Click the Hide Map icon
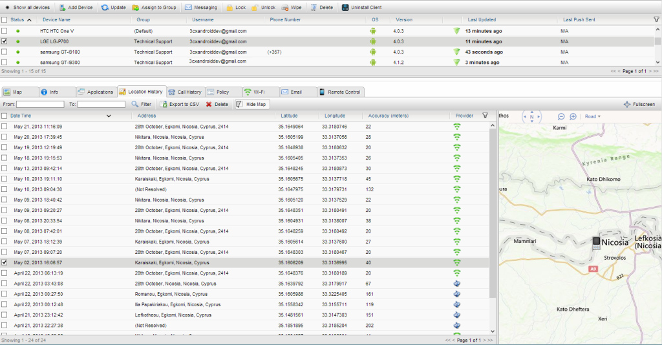The height and width of the screenshot is (345, 662). tap(239, 104)
